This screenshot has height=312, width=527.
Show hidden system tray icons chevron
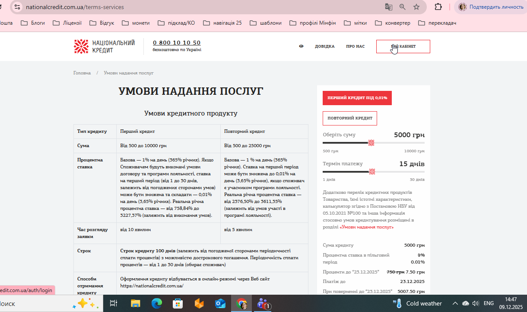tap(455, 303)
